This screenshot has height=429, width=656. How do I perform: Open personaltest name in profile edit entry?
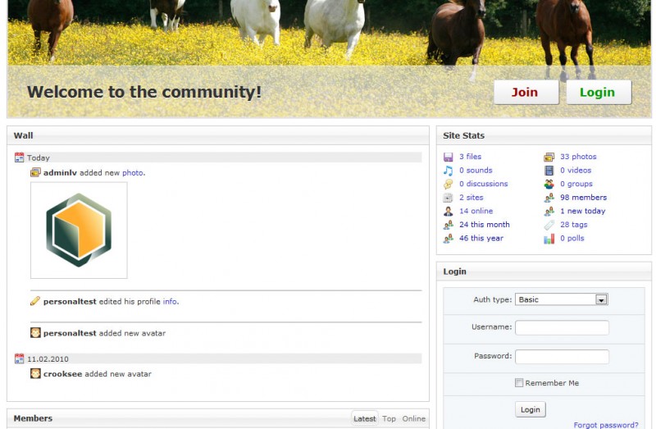(70, 301)
